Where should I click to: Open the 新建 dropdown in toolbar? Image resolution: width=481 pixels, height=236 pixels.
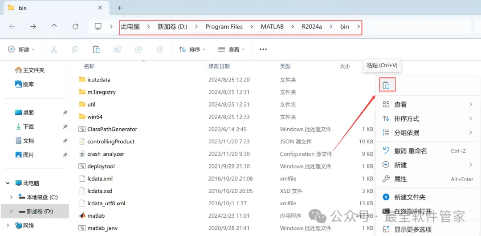coord(21,49)
